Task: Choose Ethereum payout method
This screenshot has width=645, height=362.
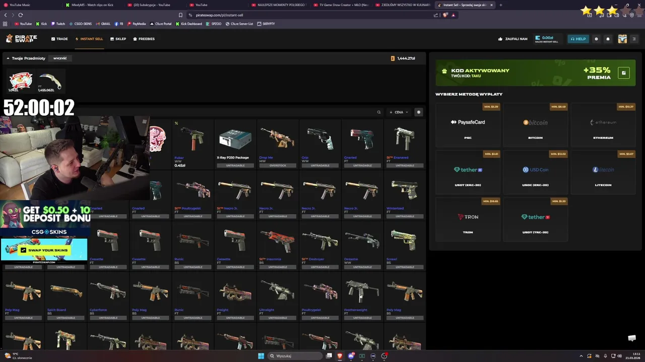Action: pyautogui.click(x=603, y=125)
